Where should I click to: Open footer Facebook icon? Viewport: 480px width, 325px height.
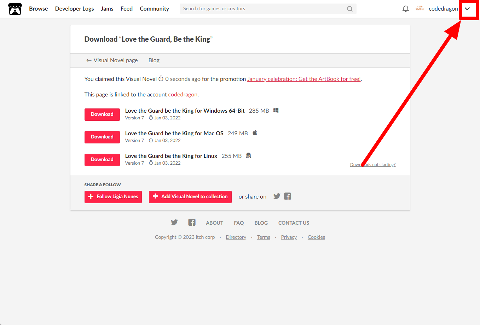pos(192,223)
